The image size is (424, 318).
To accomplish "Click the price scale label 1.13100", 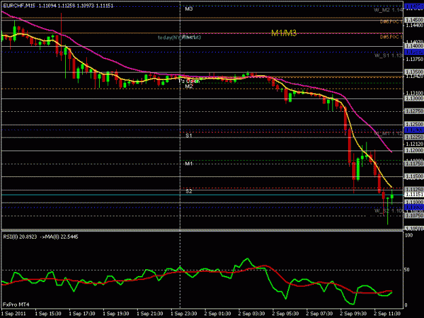I will tap(415, 93).
